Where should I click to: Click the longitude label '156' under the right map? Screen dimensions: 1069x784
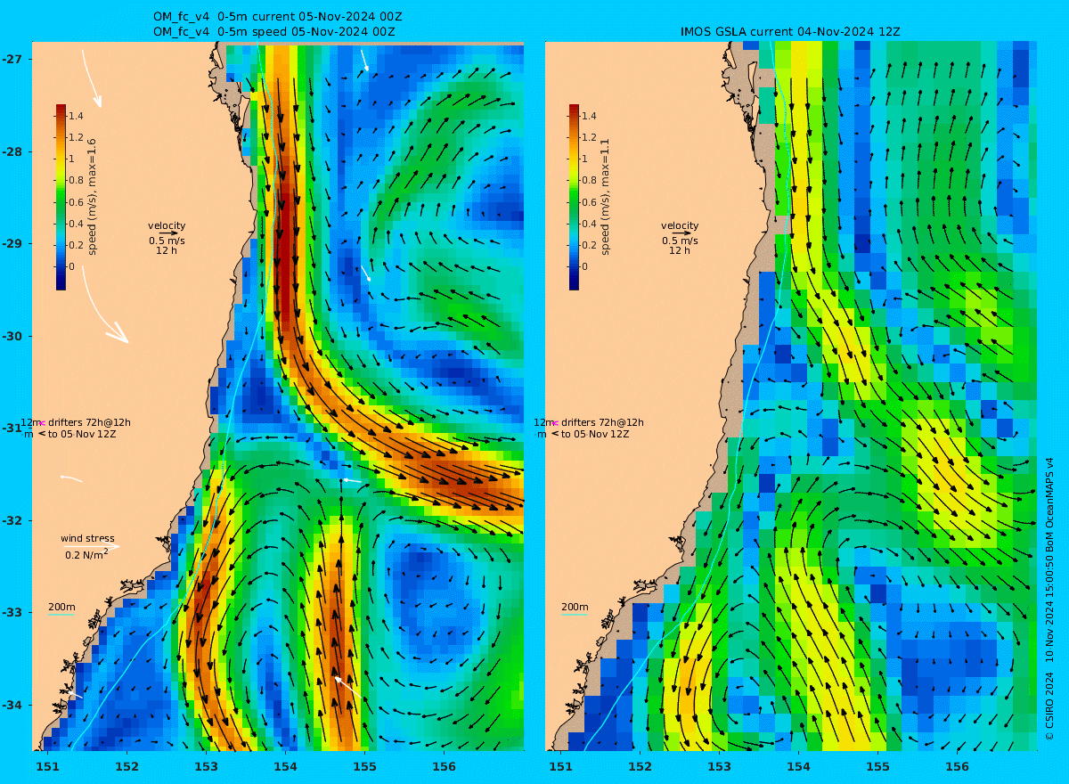[957, 766]
